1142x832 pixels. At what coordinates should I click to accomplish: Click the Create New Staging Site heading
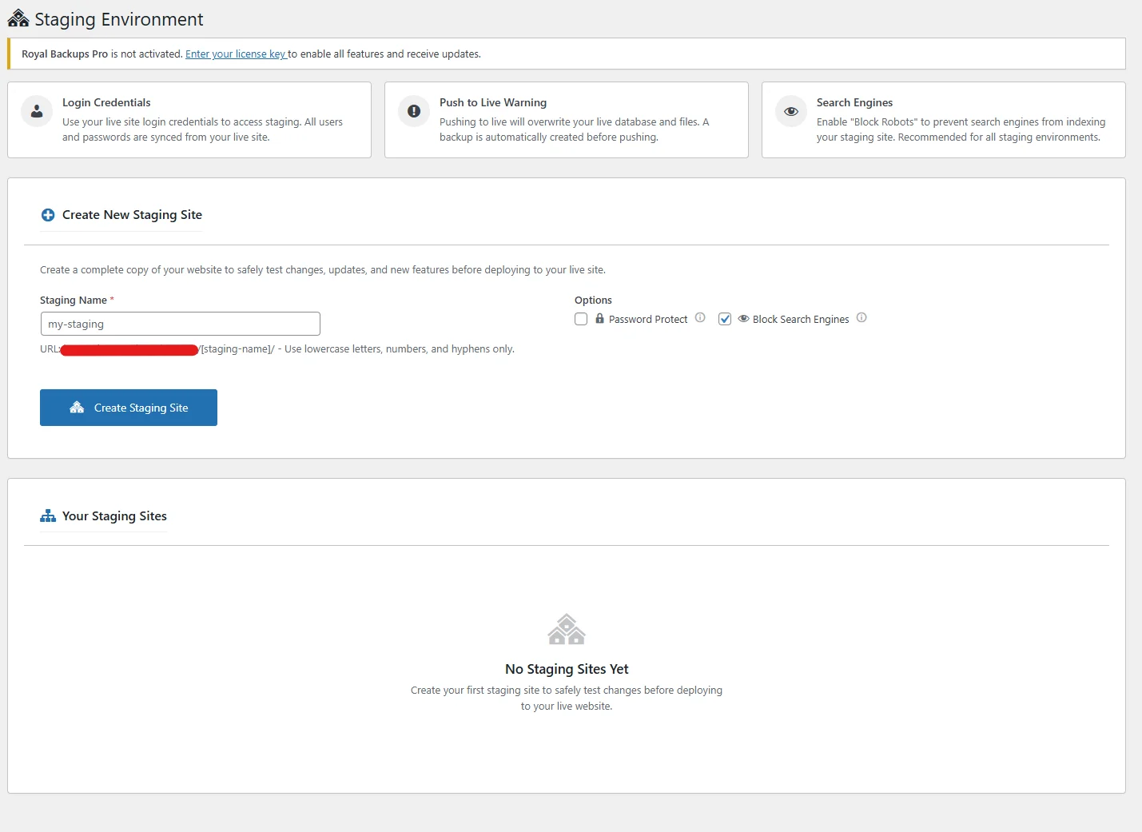pyautogui.click(x=133, y=214)
